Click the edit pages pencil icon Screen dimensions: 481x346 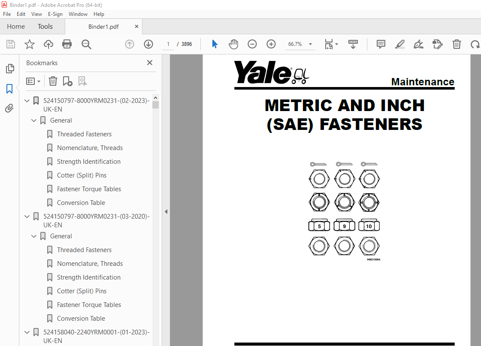437,44
